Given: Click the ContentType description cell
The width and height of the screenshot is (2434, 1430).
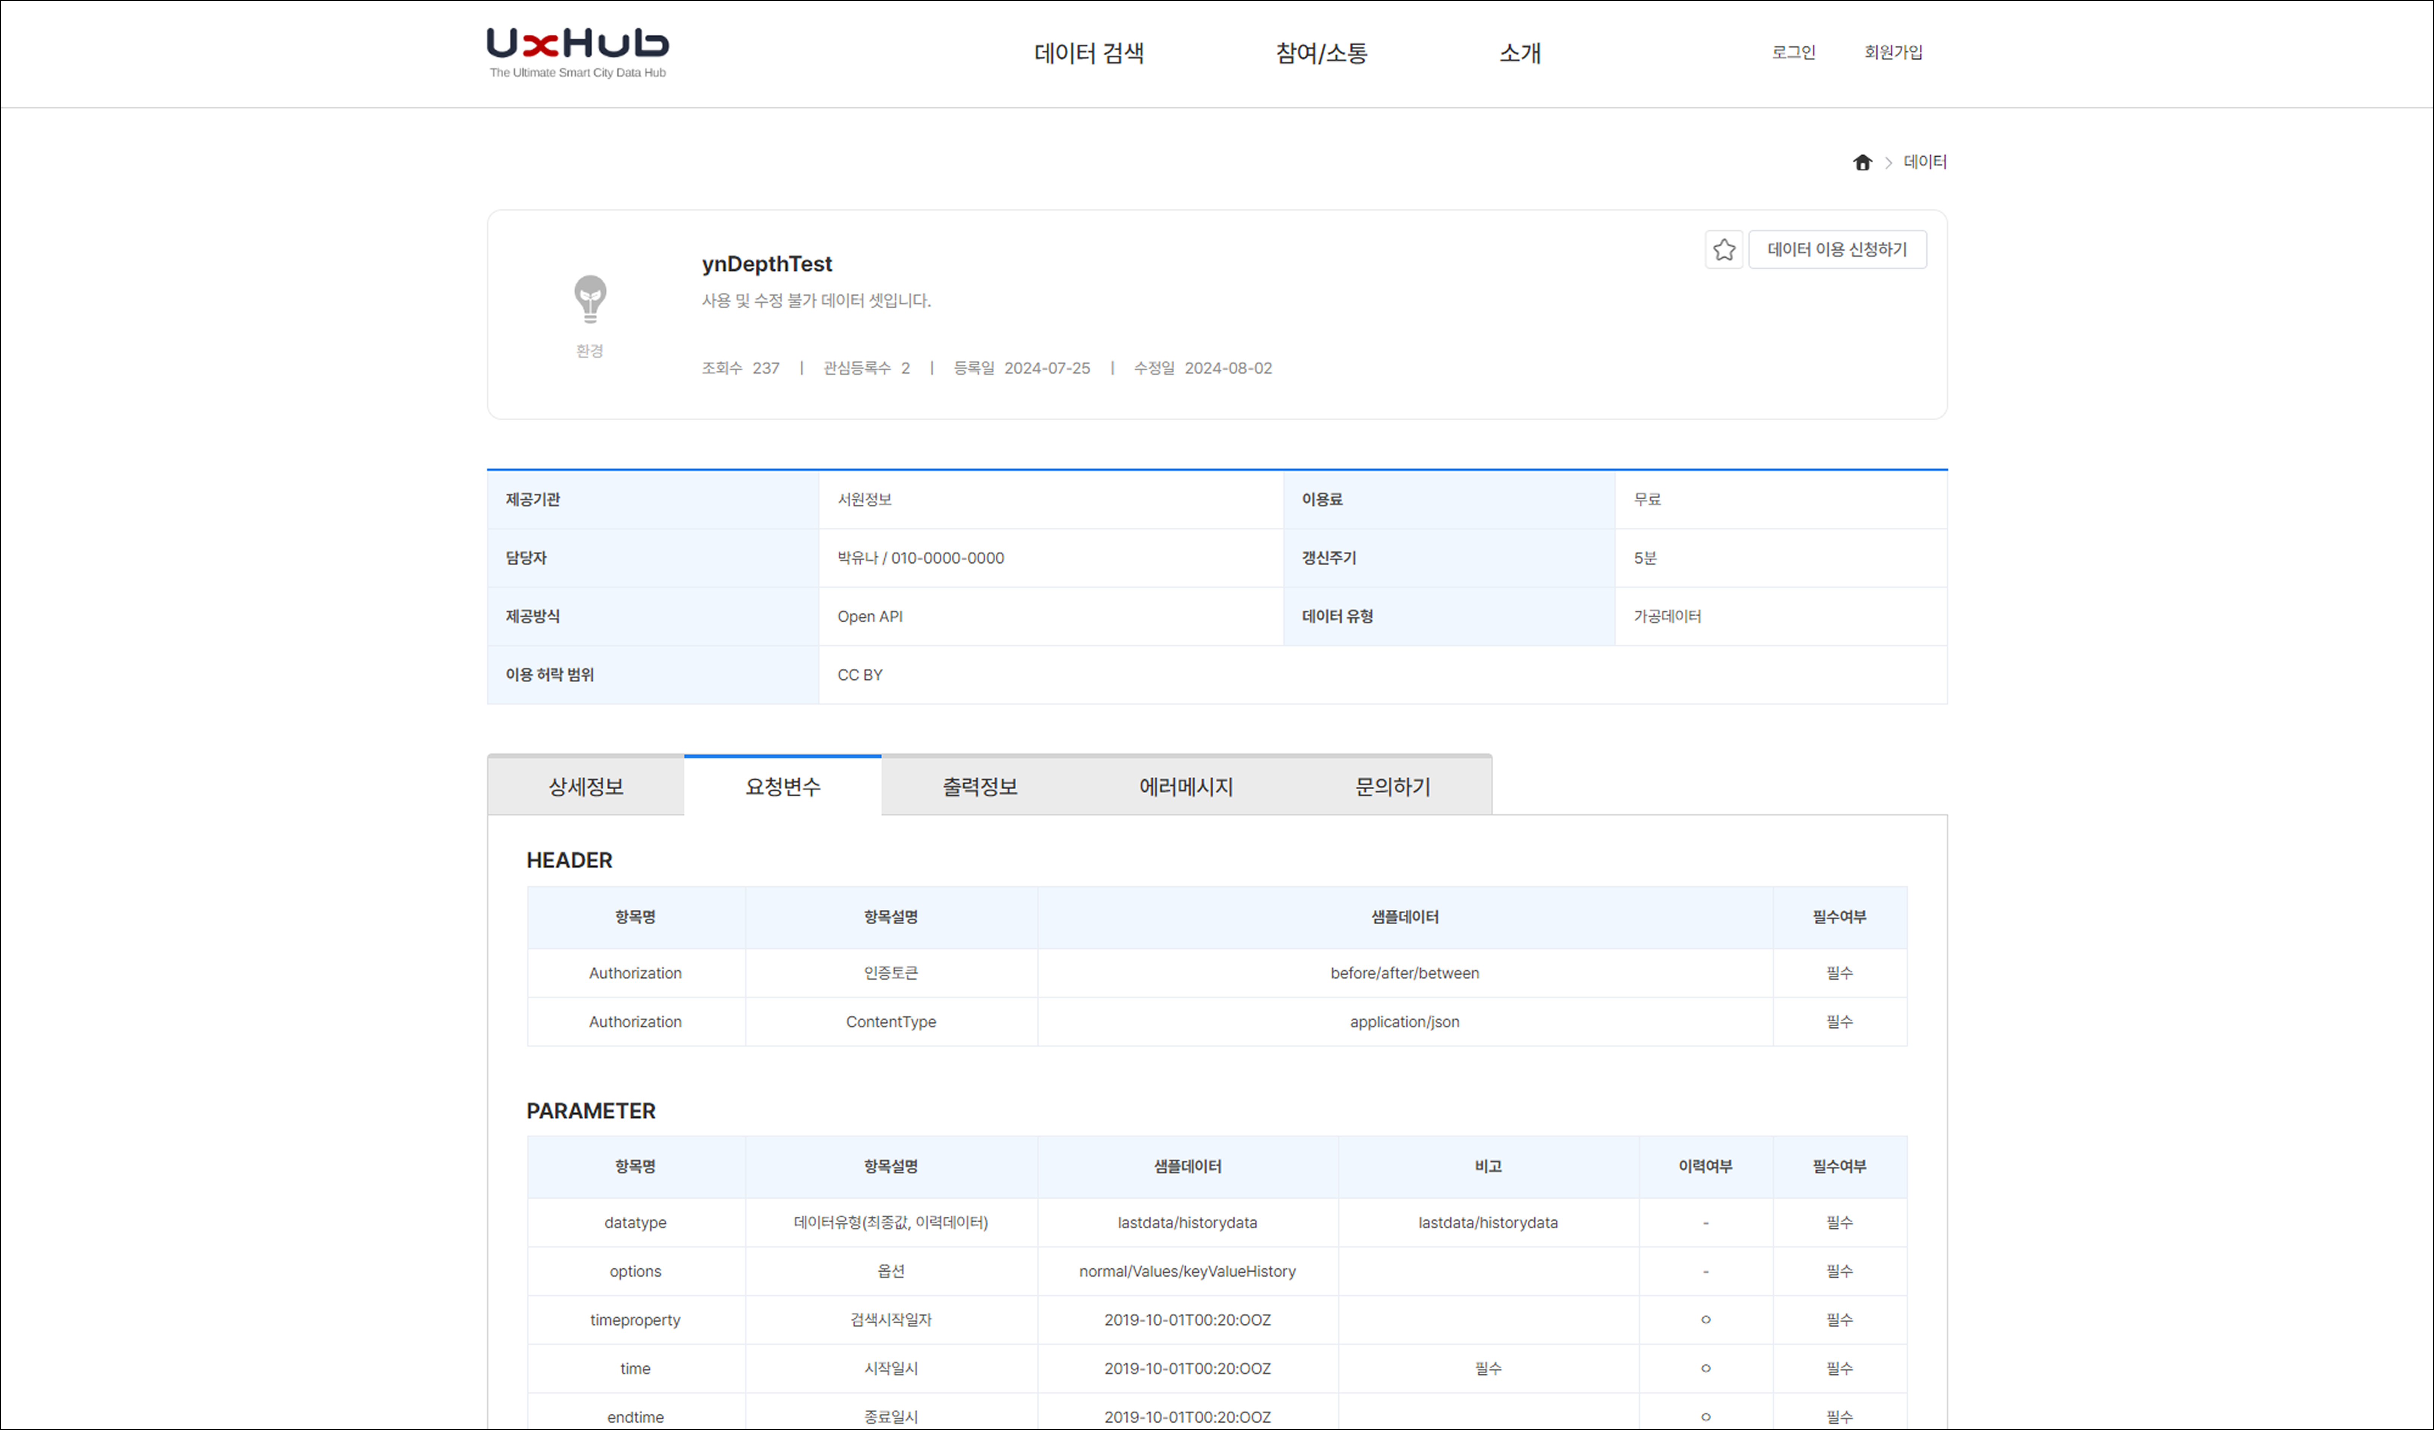Looking at the screenshot, I should [x=891, y=1021].
